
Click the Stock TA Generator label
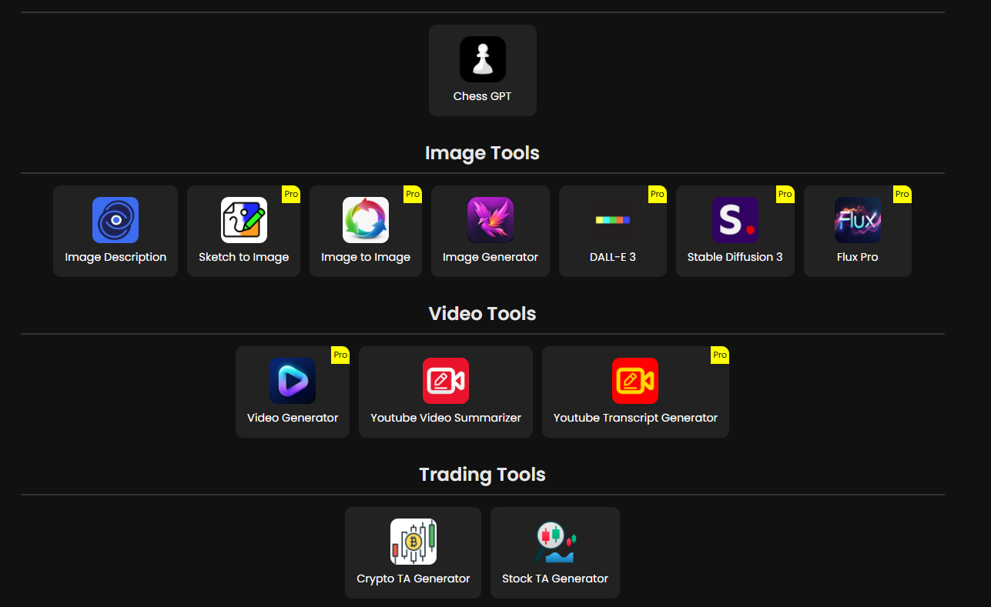[555, 579]
